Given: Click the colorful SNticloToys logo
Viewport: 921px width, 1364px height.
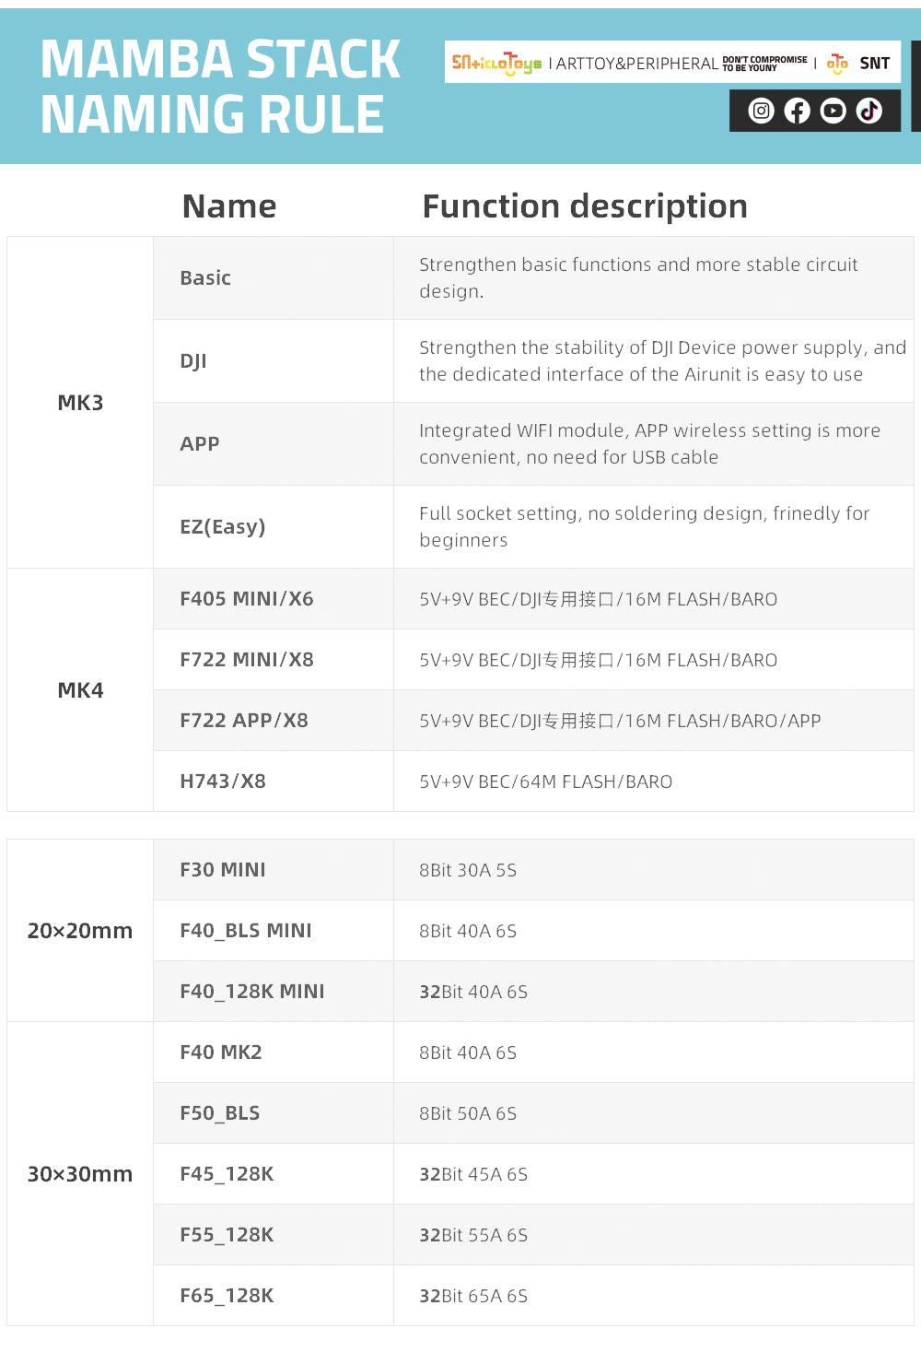Looking at the screenshot, I should tap(496, 63).
